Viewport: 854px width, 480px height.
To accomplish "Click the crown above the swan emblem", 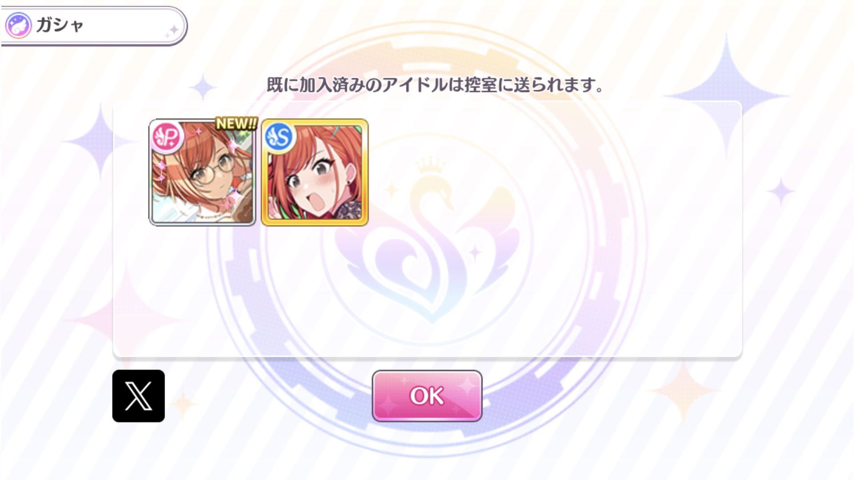I will (430, 165).
